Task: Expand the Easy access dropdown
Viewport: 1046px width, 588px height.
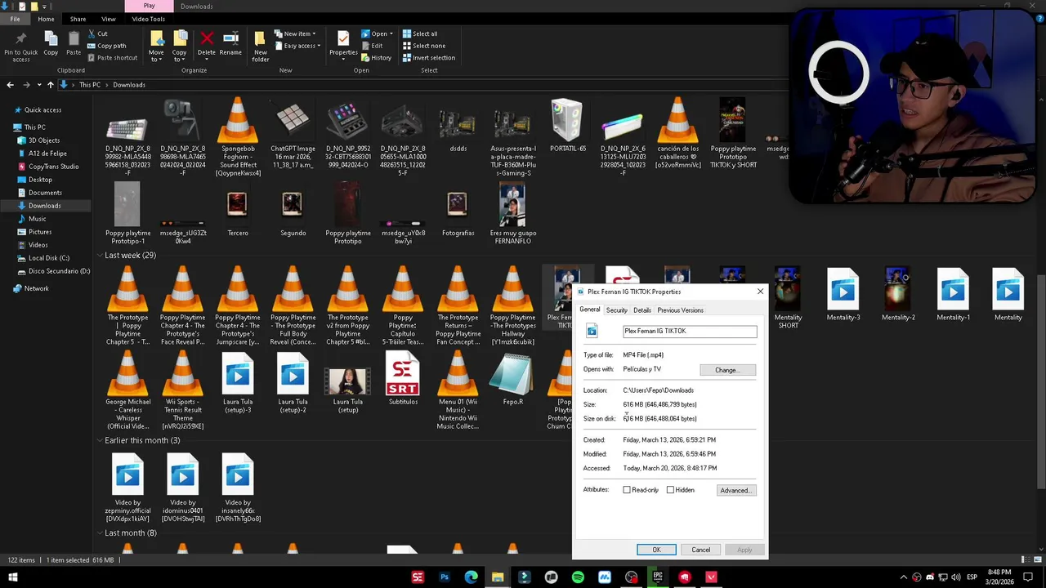Action: pos(297,46)
